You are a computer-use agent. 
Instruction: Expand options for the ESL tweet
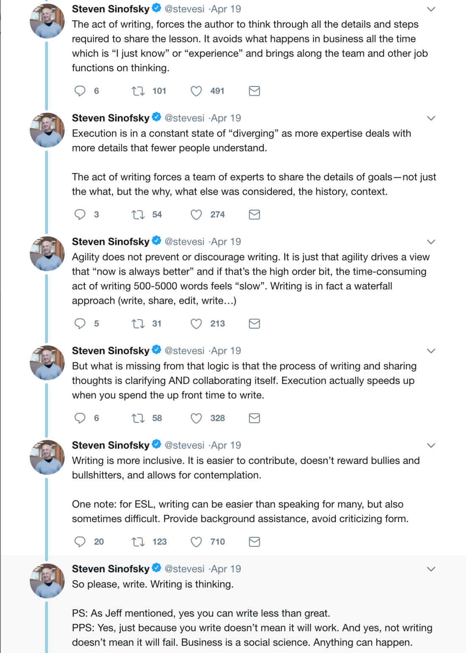pyautogui.click(x=431, y=445)
